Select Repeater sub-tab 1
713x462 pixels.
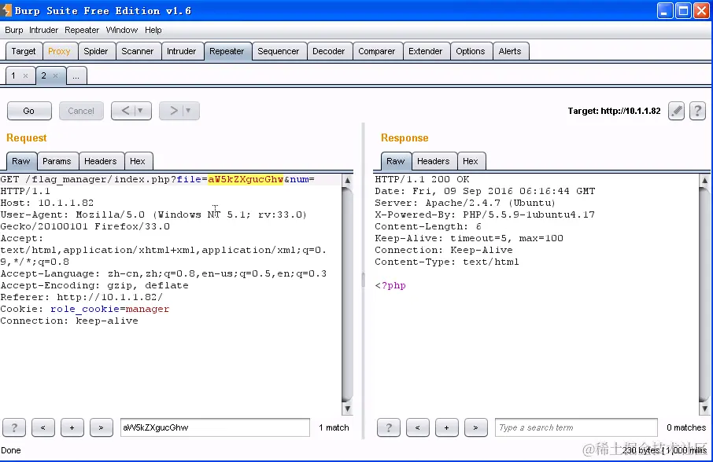[13, 75]
